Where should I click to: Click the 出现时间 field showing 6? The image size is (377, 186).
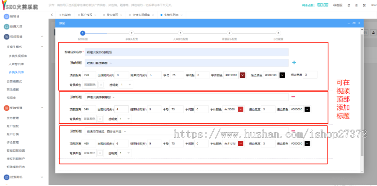pyautogui.click(x=121, y=143)
